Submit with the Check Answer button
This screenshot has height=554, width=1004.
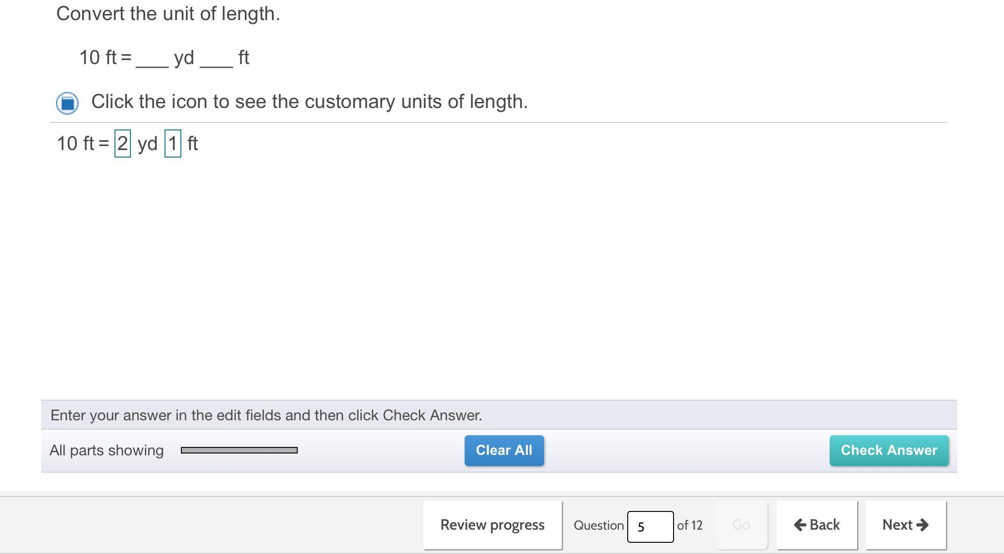click(x=889, y=450)
